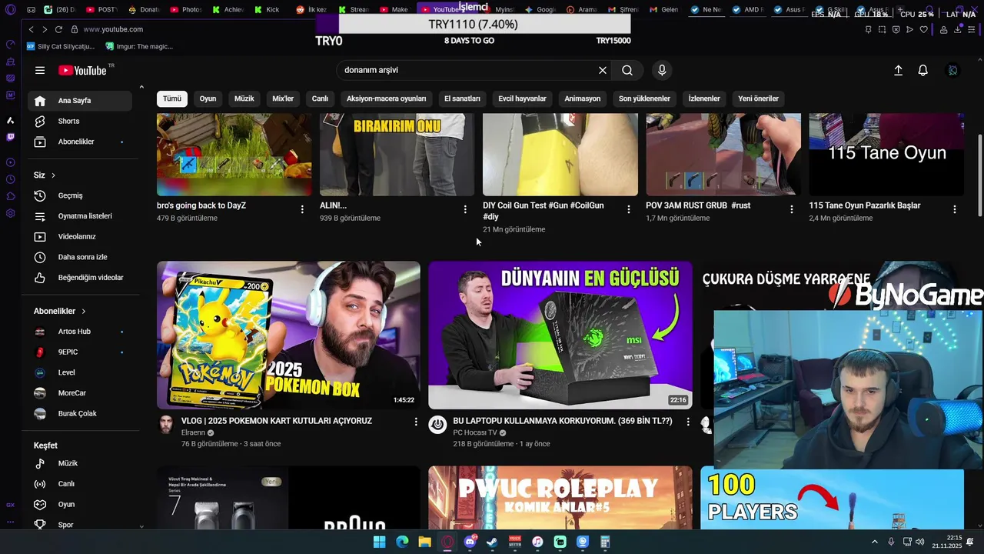Open Level channel subscription
The height and width of the screenshot is (554, 984).
pos(80,372)
